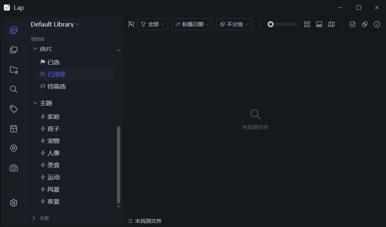386x227 pixels.
Task: Switch to filmstrip view layout
Action: [319, 24]
